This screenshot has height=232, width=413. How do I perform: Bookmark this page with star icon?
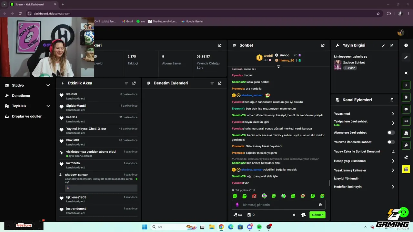coord(378,14)
